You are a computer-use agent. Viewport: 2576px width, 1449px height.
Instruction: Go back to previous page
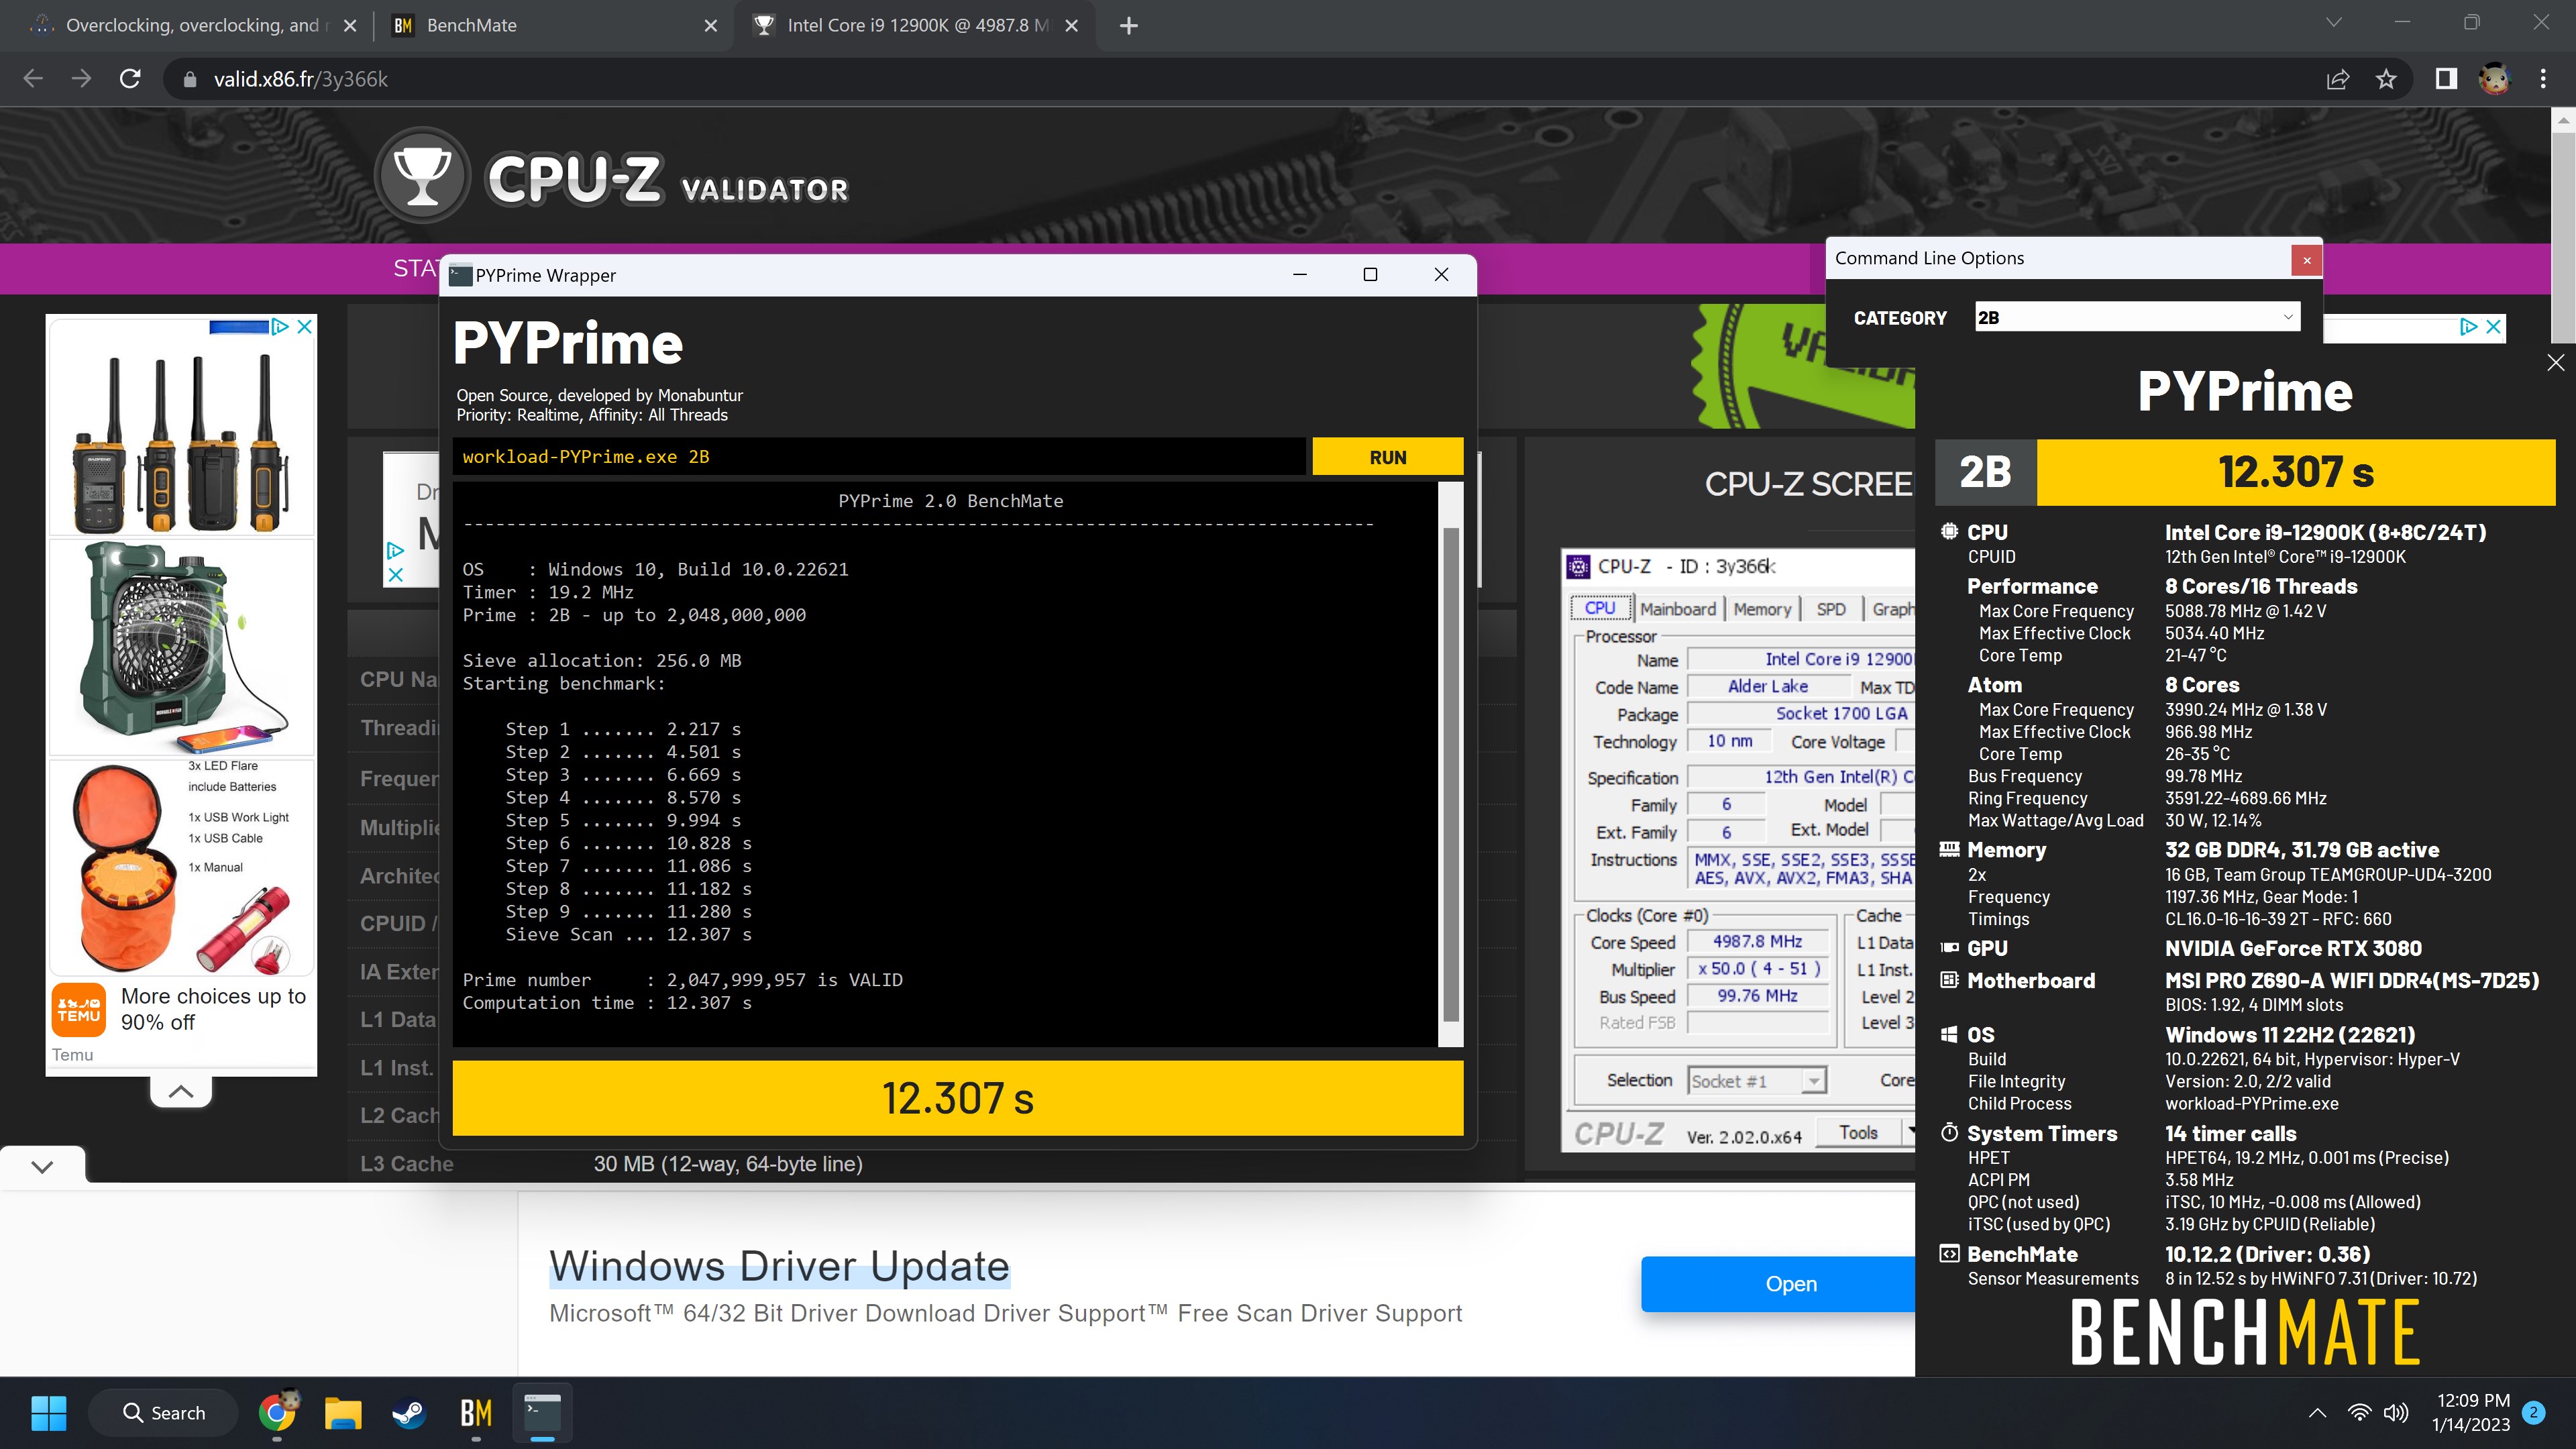point(33,79)
